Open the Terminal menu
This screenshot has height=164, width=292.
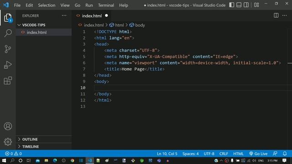point(106,5)
